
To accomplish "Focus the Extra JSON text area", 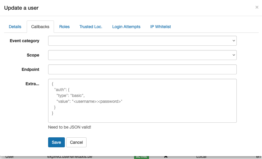I will (142, 100).
